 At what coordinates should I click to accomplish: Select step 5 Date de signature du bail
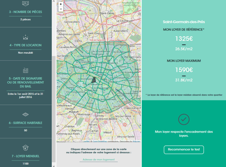26,82
